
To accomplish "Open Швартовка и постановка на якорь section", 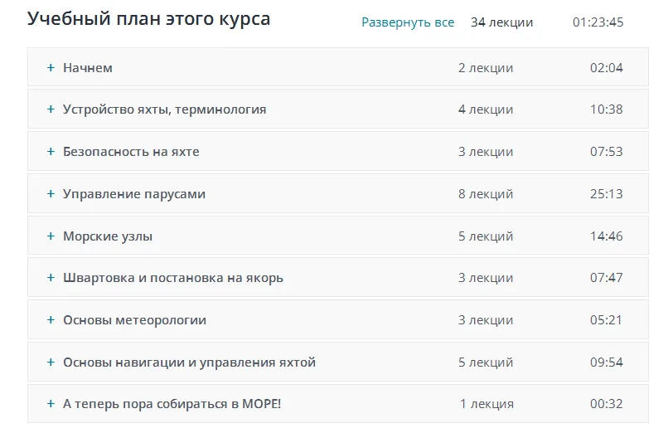I will 173,278.
